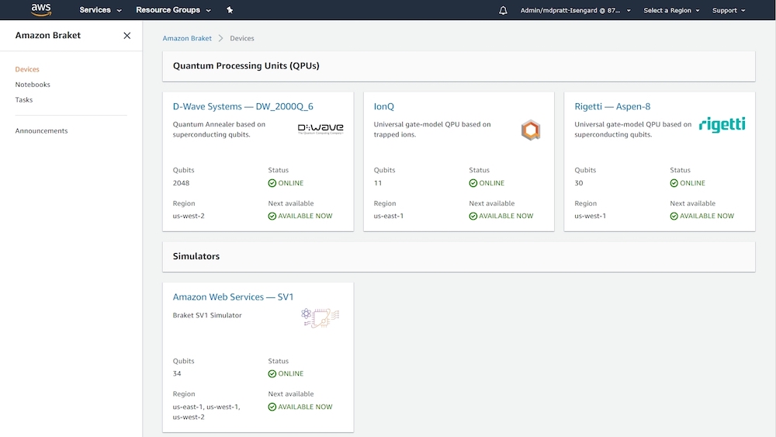
Task: Click the Braket SV1 simulator chip graphic
Action: 320,317
